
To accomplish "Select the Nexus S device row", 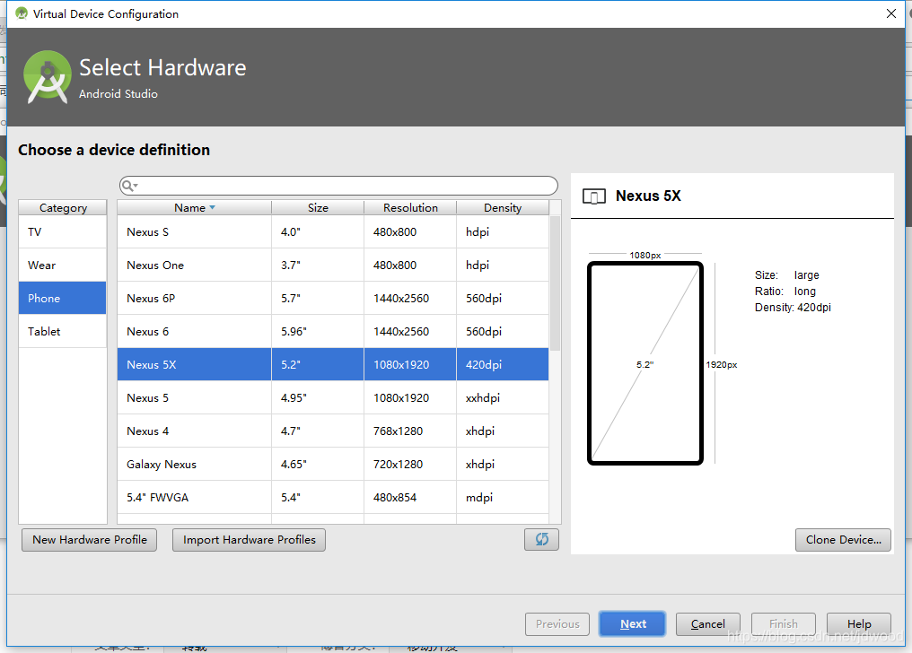I will tap(333, 231).
